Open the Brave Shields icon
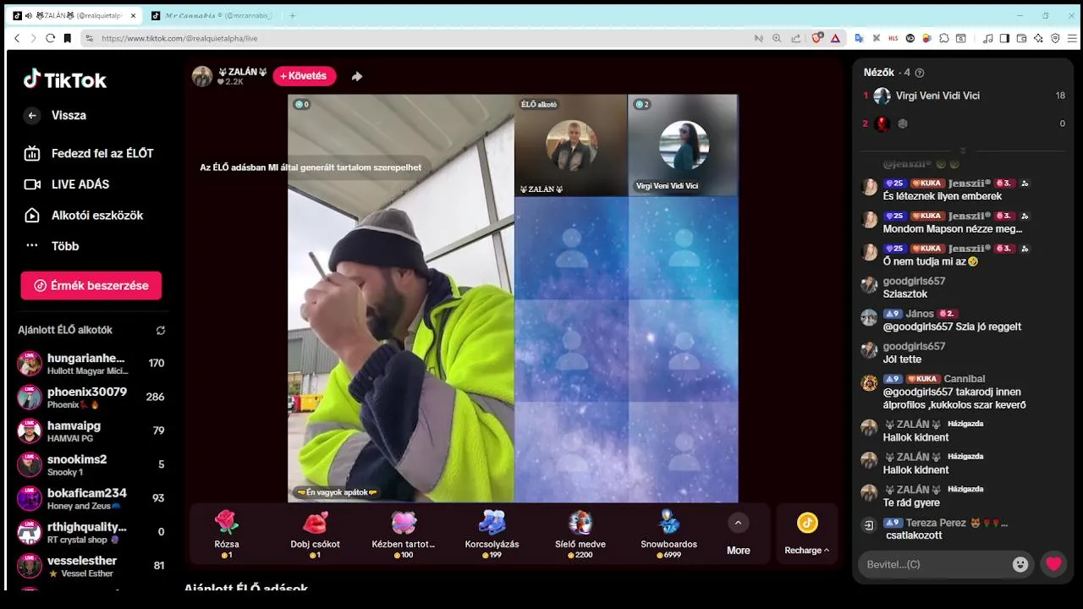1083x609 pixels. click(x=817, y=38)
